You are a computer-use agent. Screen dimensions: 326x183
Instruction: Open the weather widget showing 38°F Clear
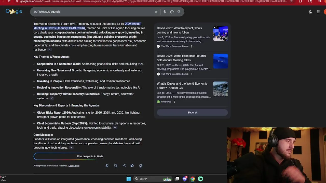coord(4,179)
